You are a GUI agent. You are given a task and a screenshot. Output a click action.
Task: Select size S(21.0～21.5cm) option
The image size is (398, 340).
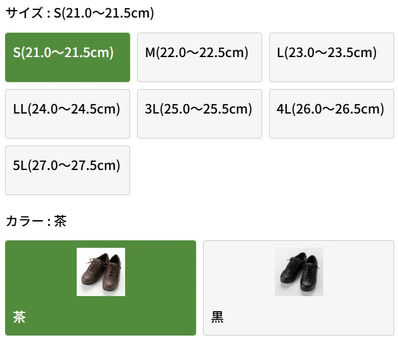[67, 57]
